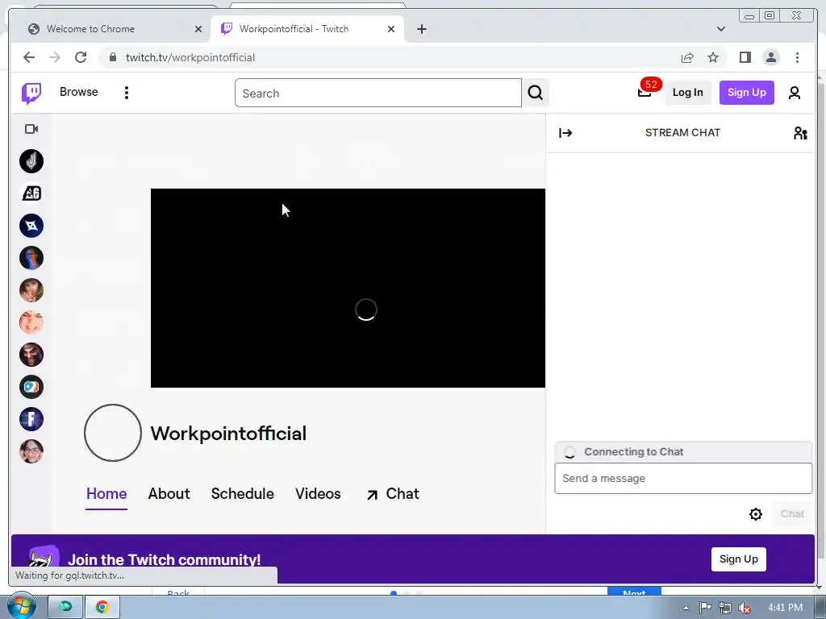Focus the Twitch search field

(x=378, y=93)
